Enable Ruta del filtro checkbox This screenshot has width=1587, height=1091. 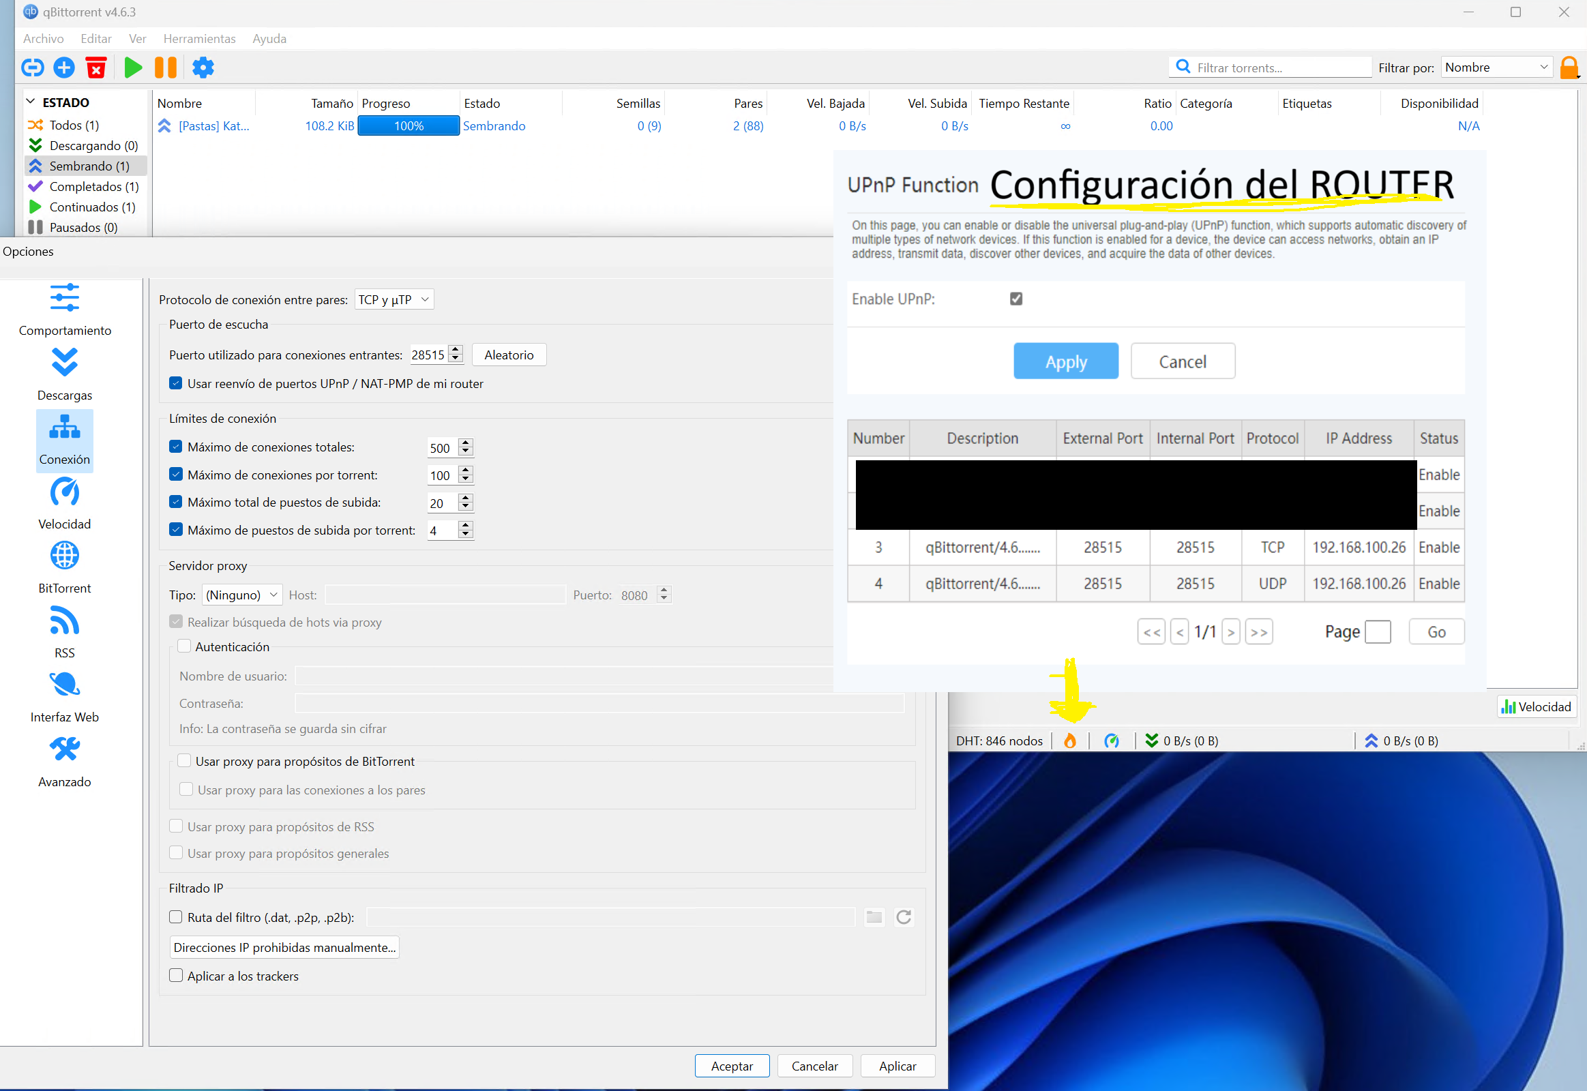(x=176, y=917)
